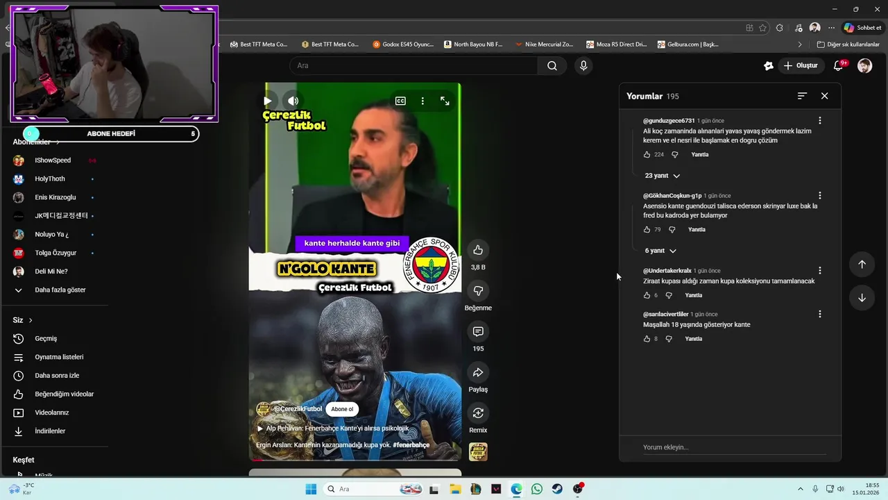Open Diğer sık kullanılanlar bookmarks folder
This screenshot has width=888, height=500.
click(848, 44)
